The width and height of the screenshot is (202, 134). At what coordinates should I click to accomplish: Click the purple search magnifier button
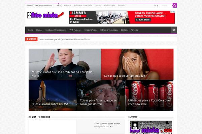point(175,5)
